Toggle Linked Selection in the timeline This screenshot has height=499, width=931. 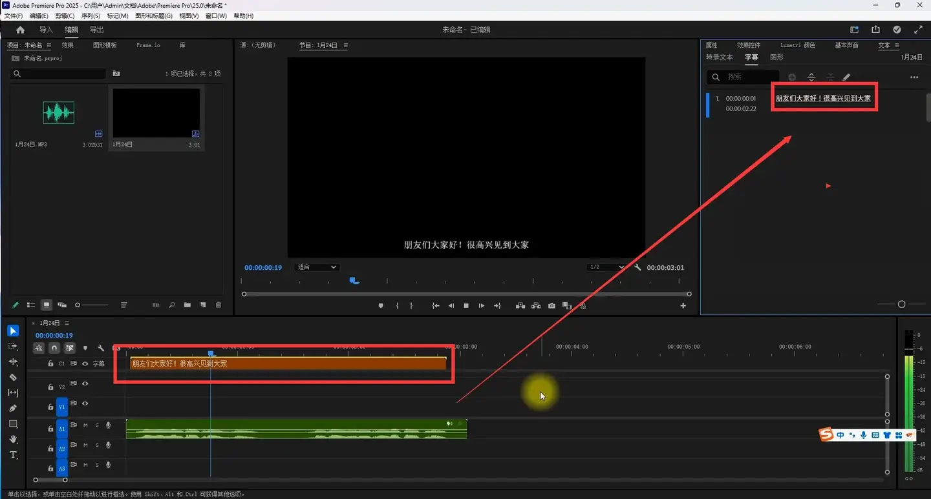[70, 348]
